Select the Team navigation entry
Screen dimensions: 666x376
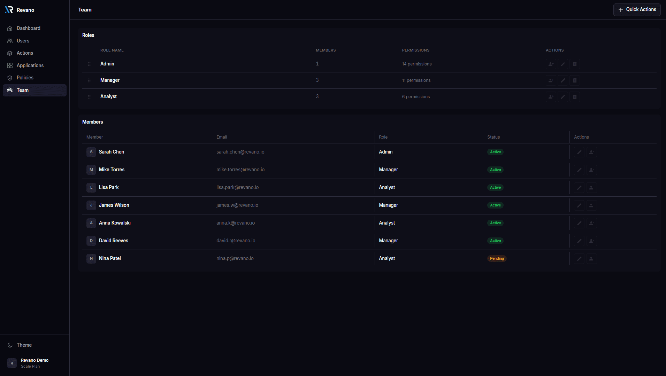22,90
